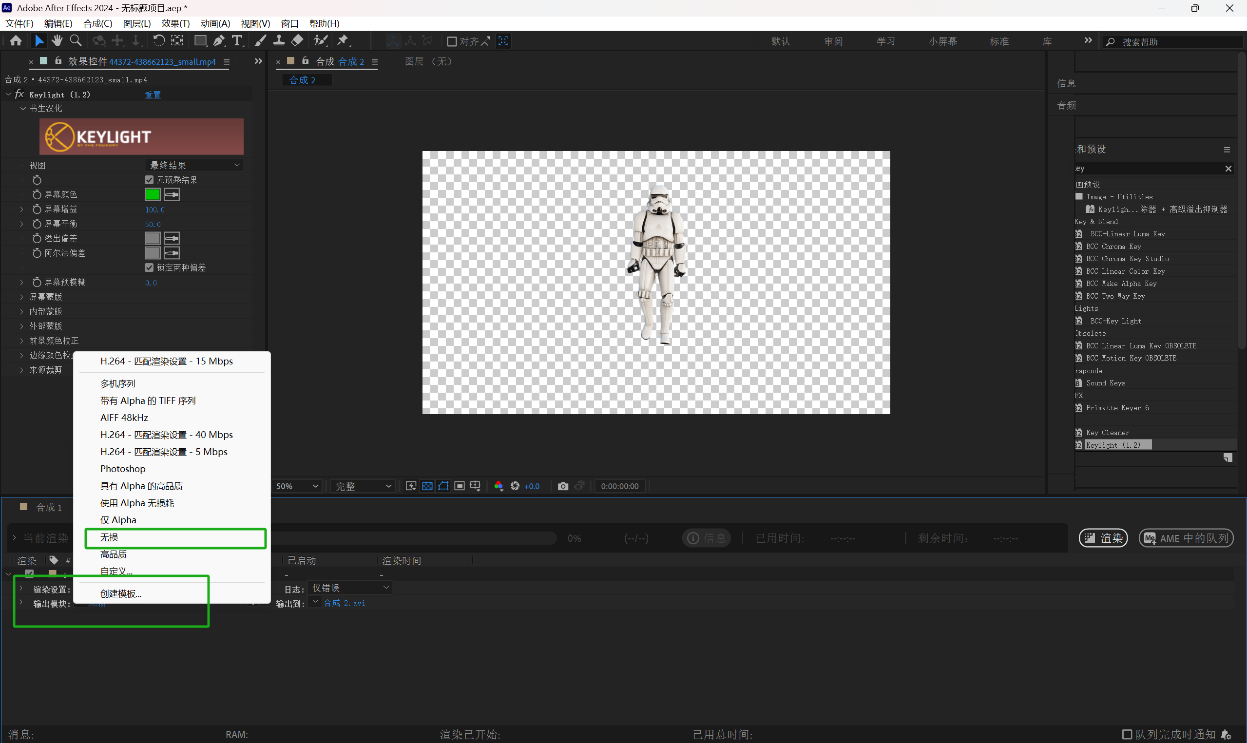
Task: Toggle mask and shape path visibility
Action: pyautogui.click(x=443, y=486)
